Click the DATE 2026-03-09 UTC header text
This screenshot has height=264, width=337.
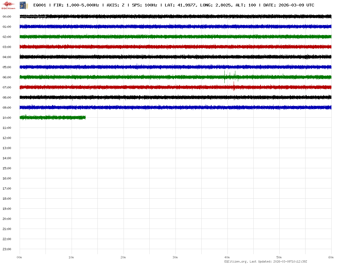point(289,5)
